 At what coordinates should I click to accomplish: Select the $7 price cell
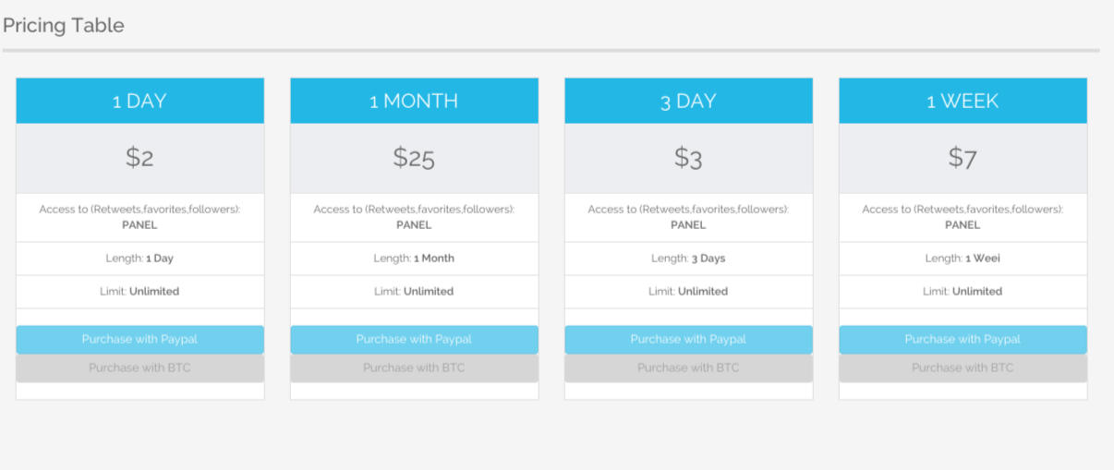point(963,158)
